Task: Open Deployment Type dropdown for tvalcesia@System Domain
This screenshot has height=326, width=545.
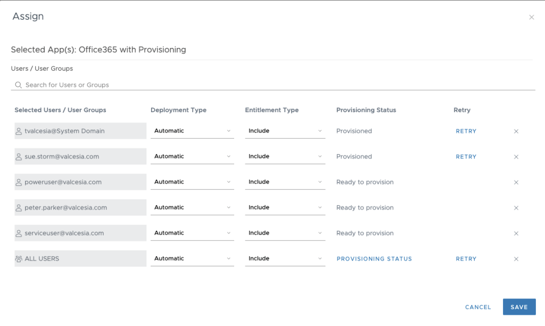Action: (192, 131)
